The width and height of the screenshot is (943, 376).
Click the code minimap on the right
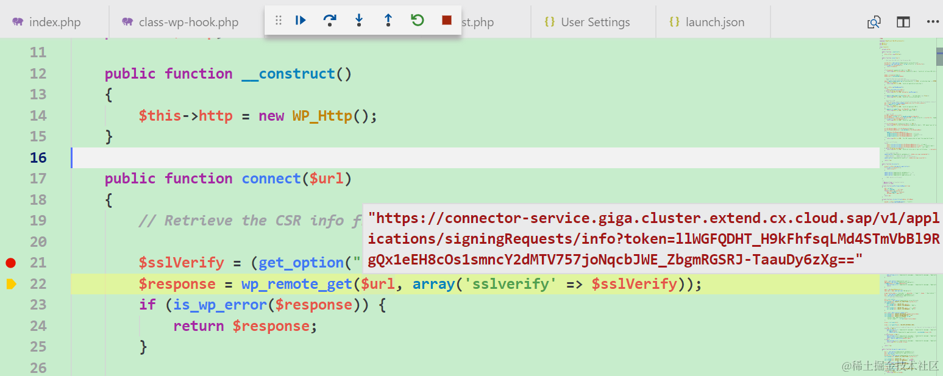(x=908, y=207)
